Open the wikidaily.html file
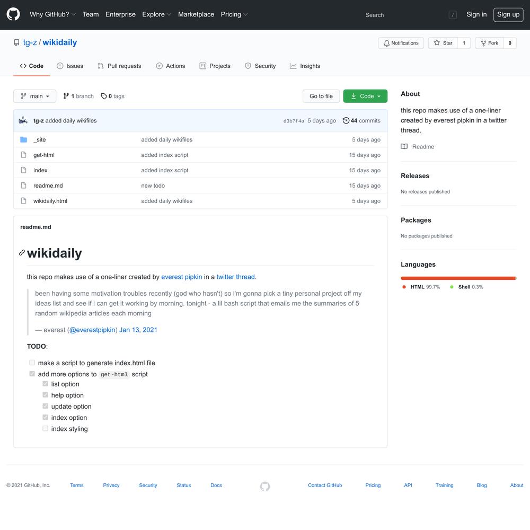Screen dimensions: 530x530 click(50, 201)
